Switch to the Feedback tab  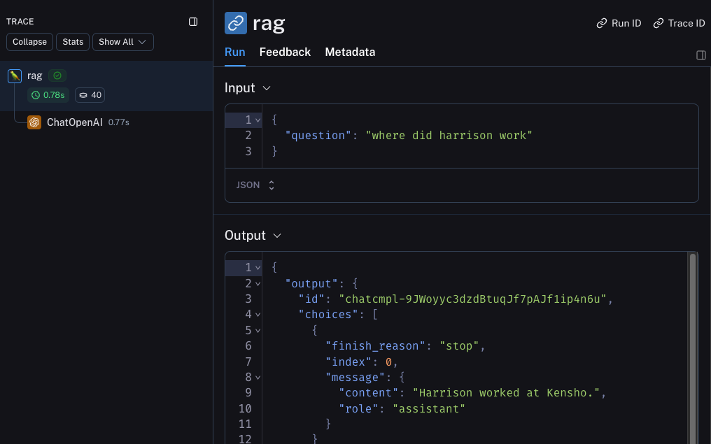point(285,52)
